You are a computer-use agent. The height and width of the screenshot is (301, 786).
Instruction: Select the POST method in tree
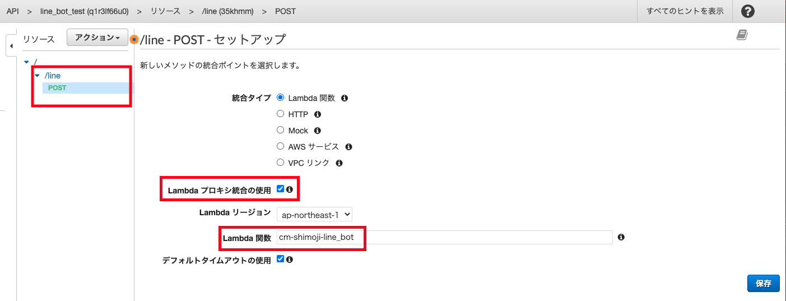pos(57,88)
